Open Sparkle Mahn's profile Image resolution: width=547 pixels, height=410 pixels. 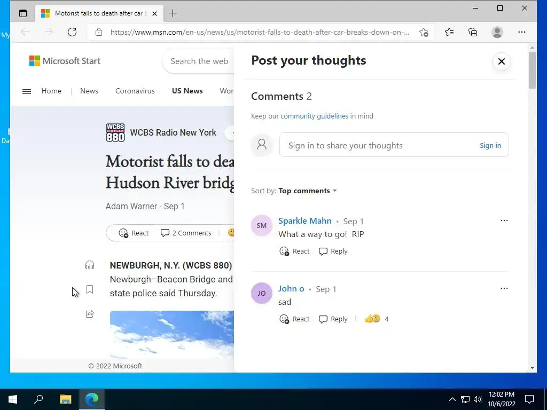point(305,220)
